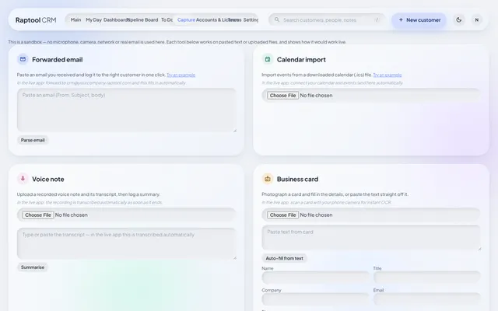Focus the search customers, people, notes field
This screenshot has height=311, width=498.
tap(327, 20)
